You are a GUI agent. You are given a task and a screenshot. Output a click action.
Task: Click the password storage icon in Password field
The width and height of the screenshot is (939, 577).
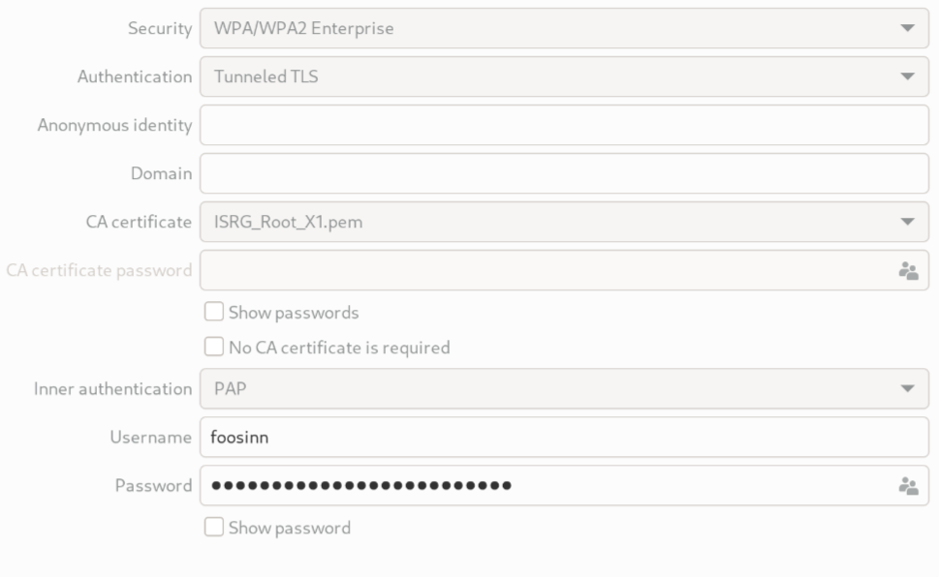[908, 485]
